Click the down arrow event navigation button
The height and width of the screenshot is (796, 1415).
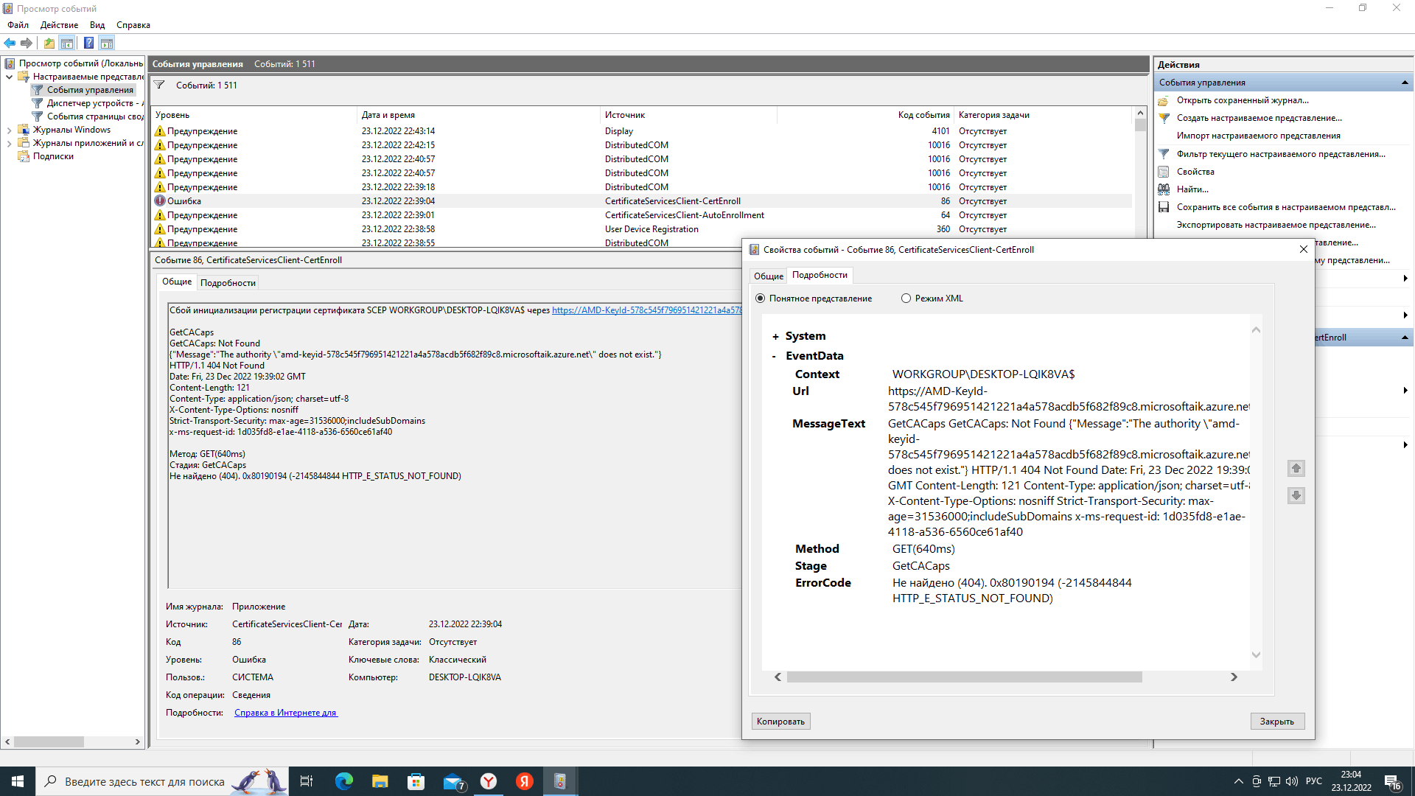tap(1296, 496)
